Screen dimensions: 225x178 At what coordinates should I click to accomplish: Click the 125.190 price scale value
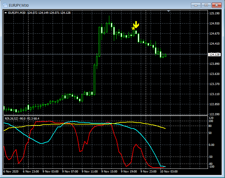click(214, 13)
